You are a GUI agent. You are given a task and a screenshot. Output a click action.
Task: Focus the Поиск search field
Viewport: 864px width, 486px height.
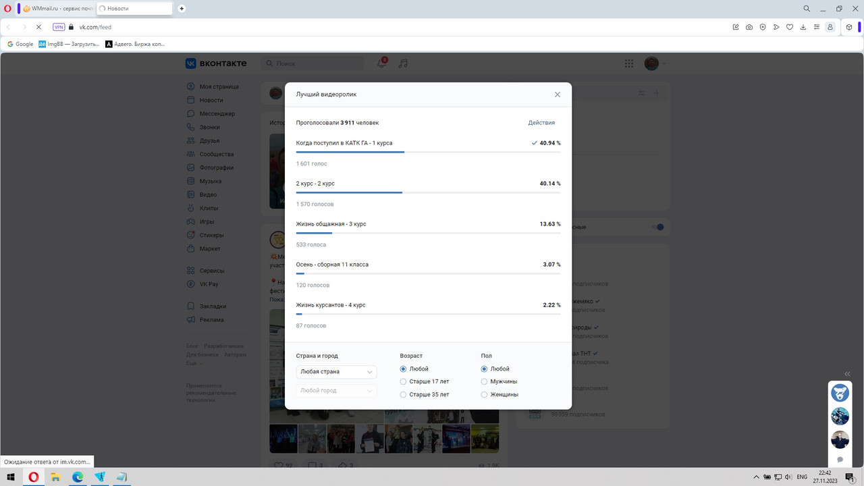314,63
